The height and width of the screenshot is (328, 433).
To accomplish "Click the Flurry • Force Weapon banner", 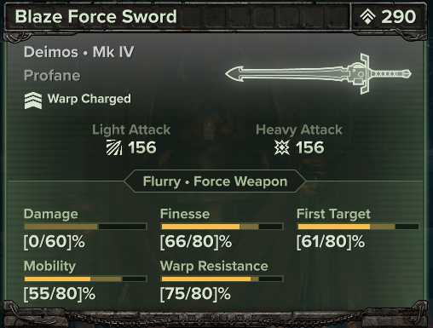I will [215, 181].
